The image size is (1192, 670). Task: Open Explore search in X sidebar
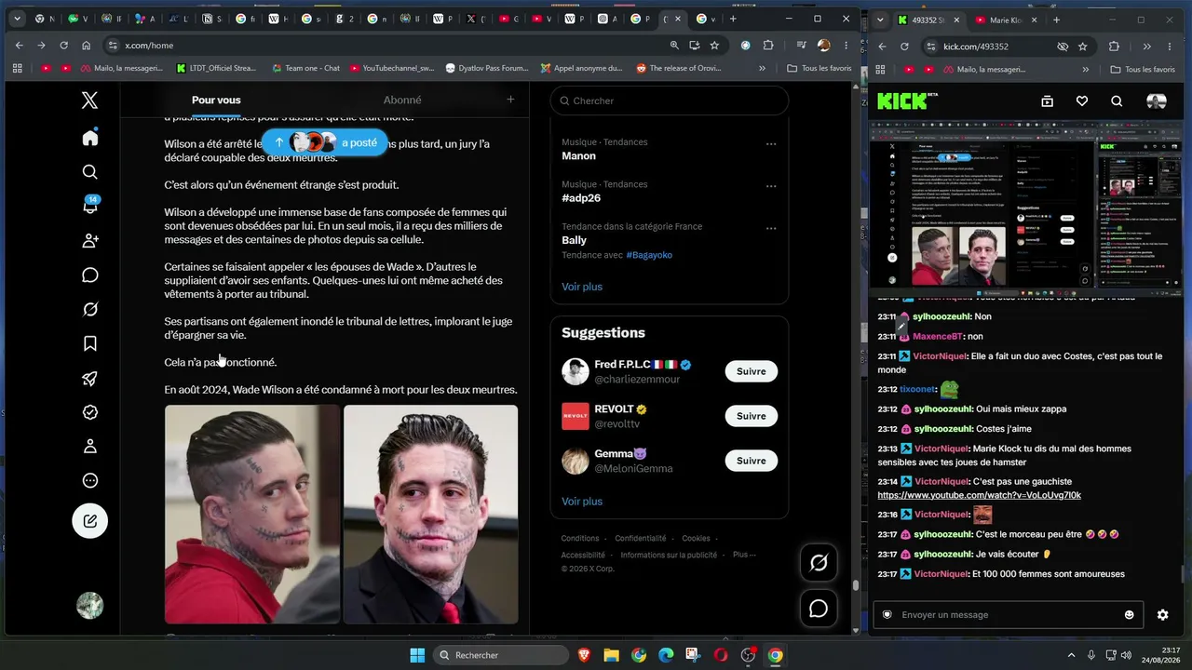[x=90, y=172]
